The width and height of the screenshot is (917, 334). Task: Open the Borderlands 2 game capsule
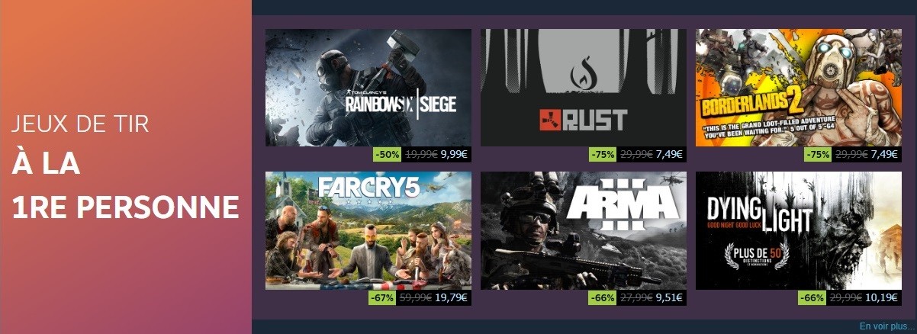(x=799, y=88)
